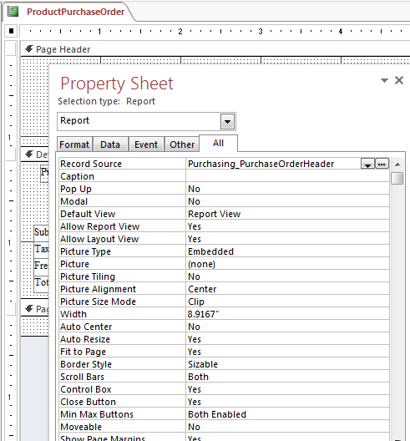Image resolution: width=410 pixels, height=441 pixels.
Task: Open the Record Source dropdown arrow
Action: (367, 164)
